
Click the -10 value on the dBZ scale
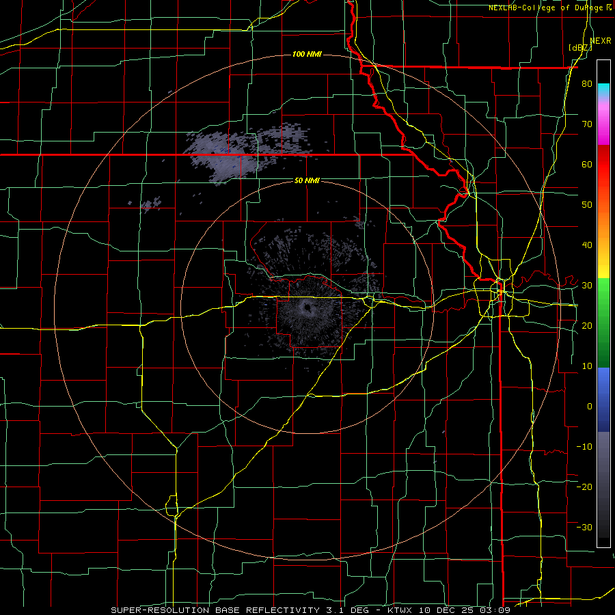(584, 447)
